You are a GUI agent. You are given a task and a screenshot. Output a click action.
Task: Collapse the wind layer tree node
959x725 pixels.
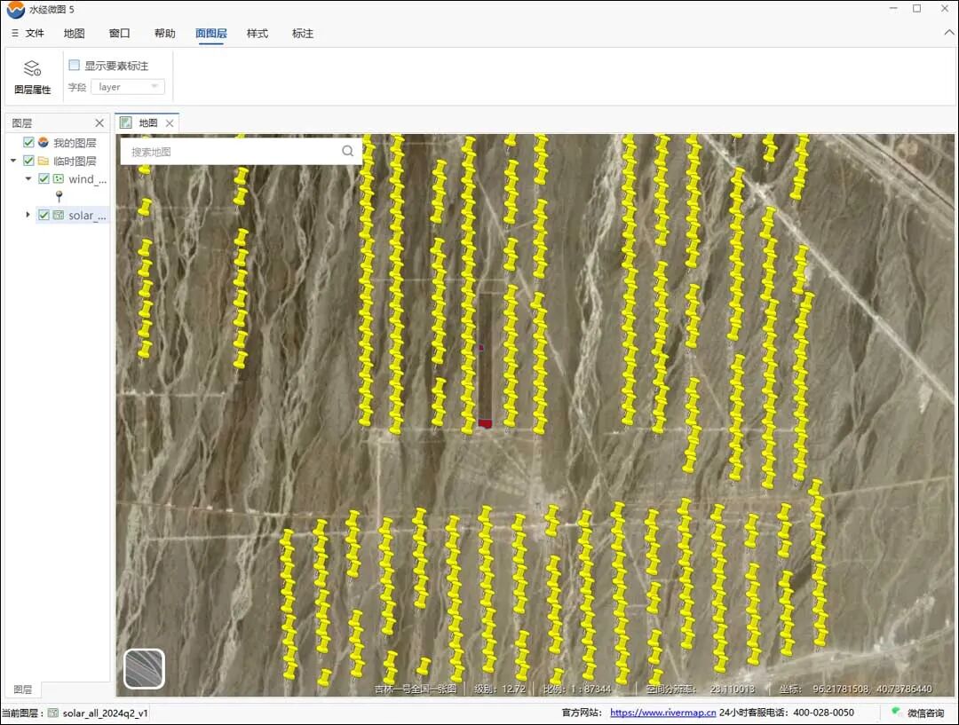point(28,178)
